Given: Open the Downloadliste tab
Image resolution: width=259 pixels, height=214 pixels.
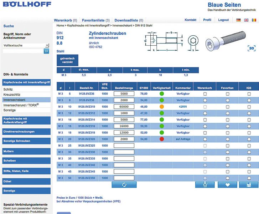Looking at the screenshot, I should (x=129, y=20).
